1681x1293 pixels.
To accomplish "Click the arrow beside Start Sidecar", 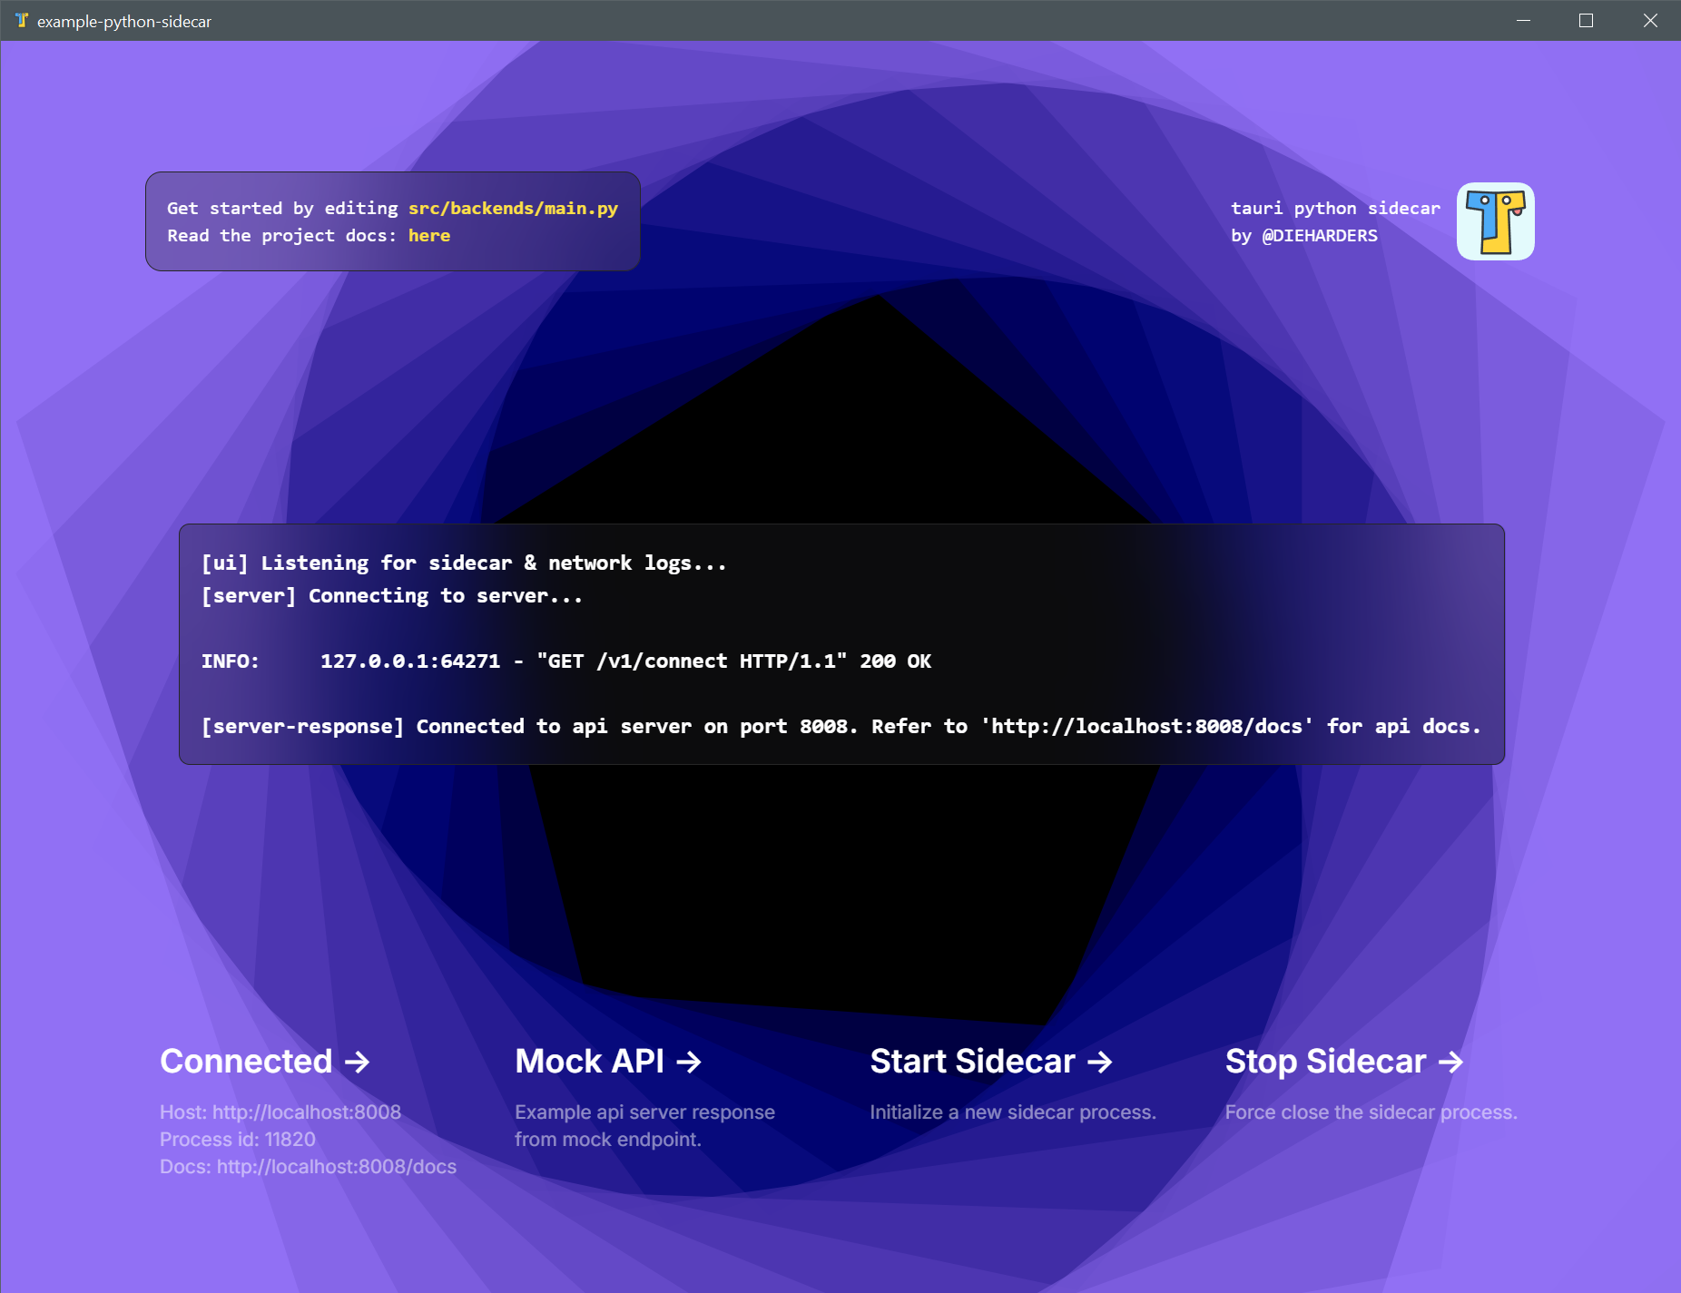I will point(1100,1062).
